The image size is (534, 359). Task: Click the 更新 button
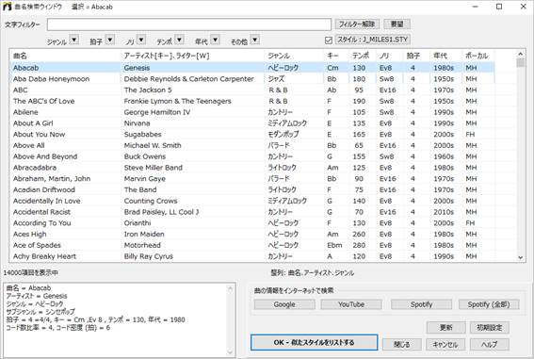point(445,328)
